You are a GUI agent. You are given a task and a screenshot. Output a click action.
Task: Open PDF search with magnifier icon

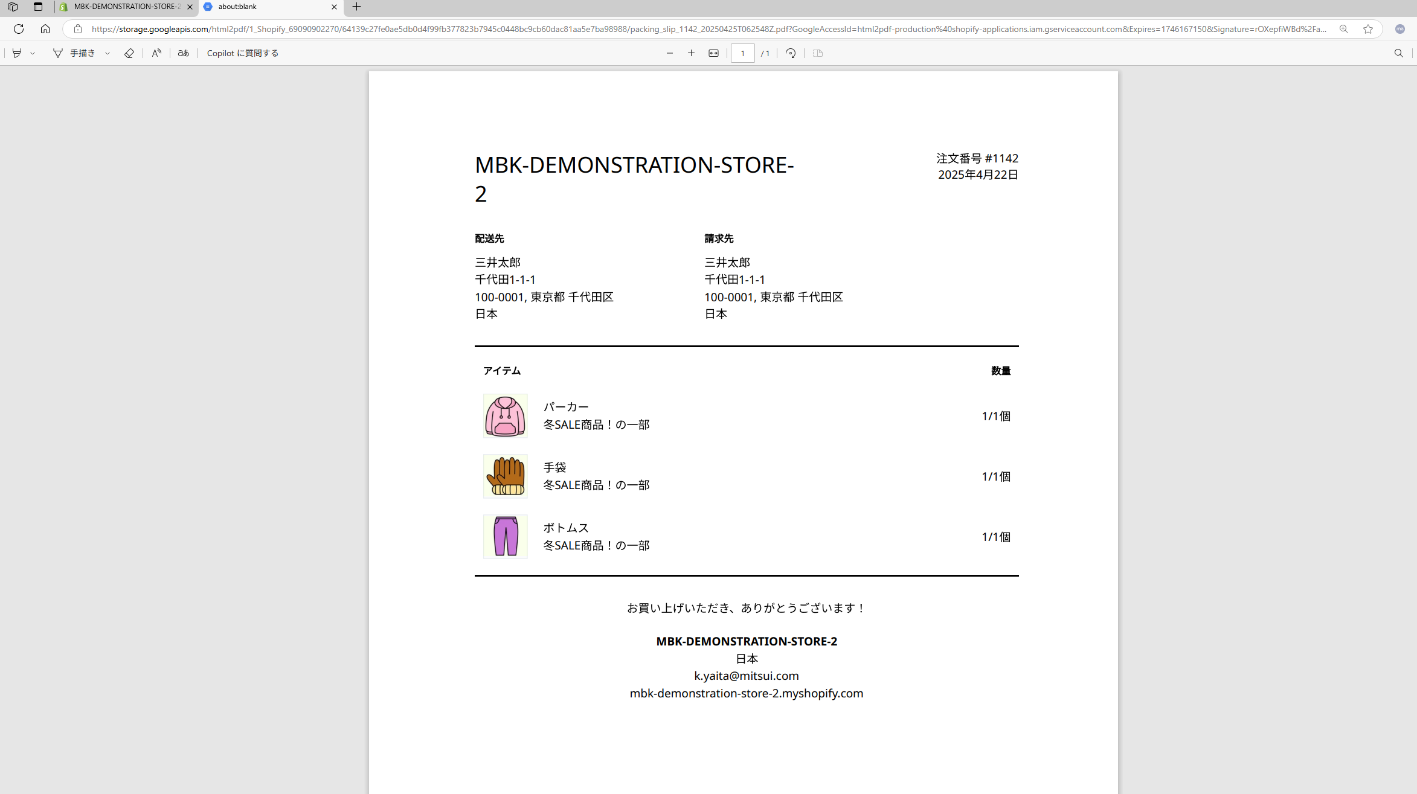pos(1398,53)
